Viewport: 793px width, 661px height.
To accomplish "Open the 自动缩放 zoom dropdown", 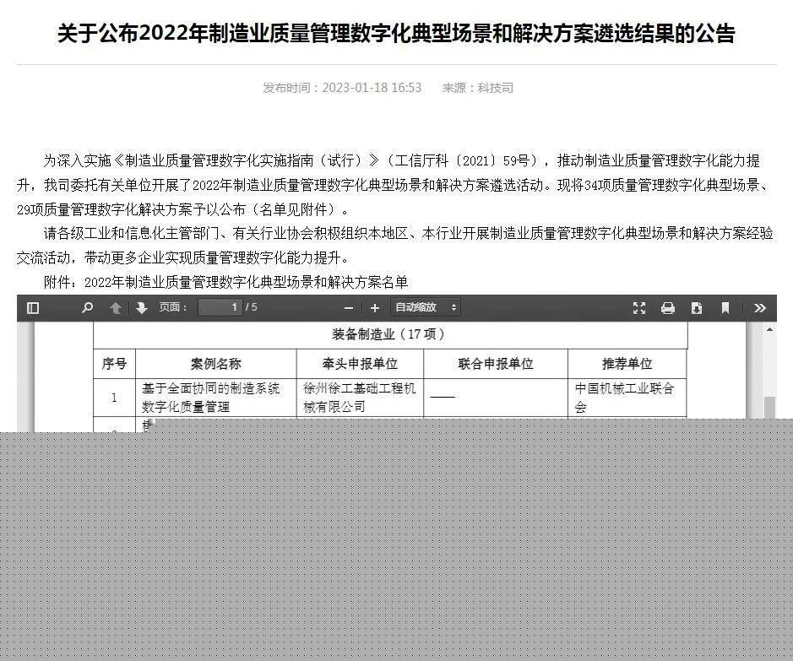I will (426, 307).
